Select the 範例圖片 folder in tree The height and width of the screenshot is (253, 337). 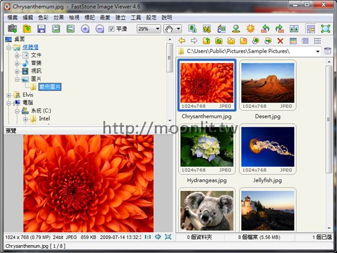pos(49,87)
